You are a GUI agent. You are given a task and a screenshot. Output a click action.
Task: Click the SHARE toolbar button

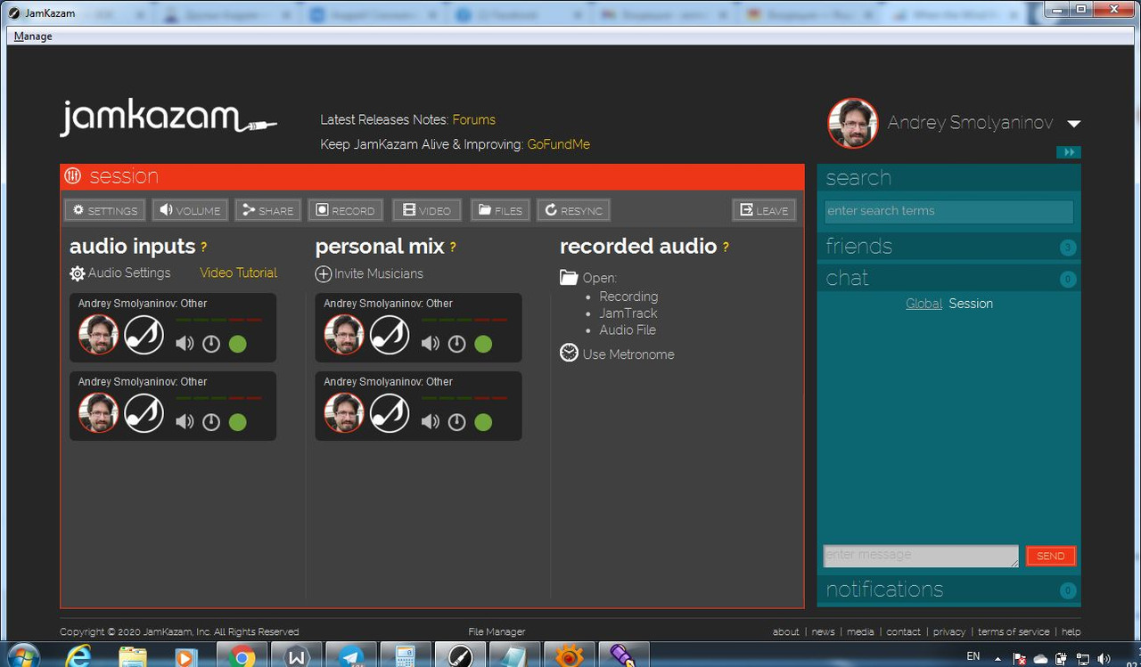pyautogui.click(x=268, y=210)
